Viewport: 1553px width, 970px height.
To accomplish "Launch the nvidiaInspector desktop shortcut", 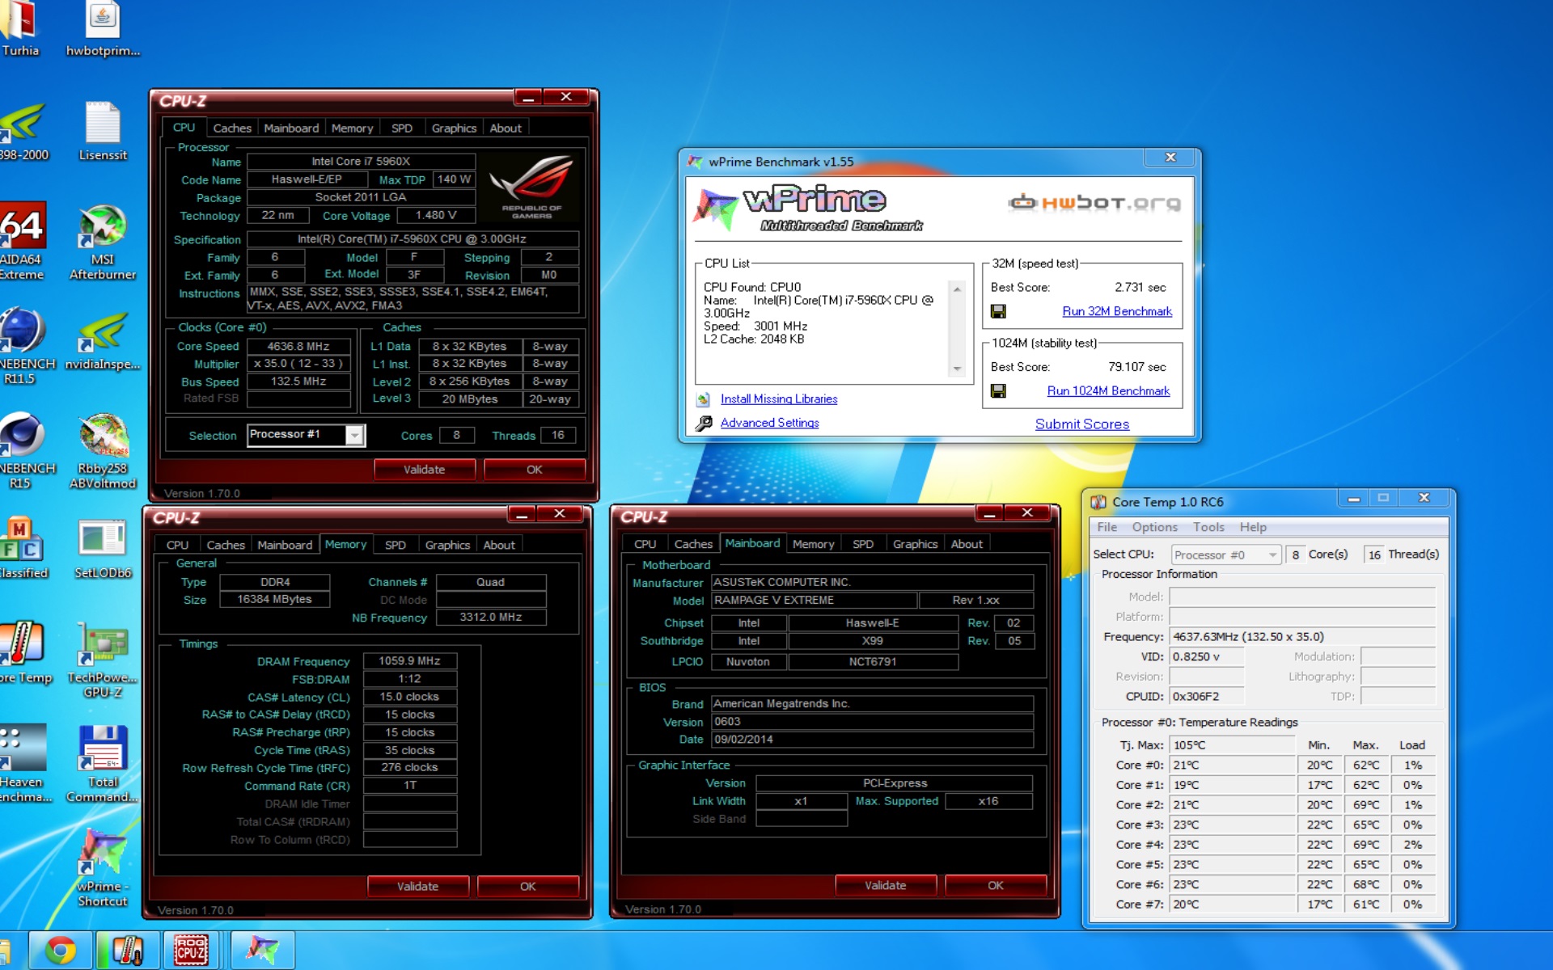I will 103,341.
